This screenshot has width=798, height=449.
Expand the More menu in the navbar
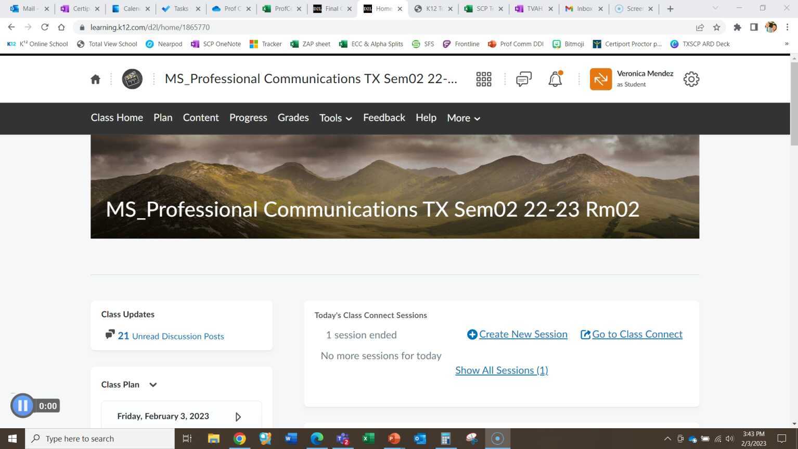coord(462,118)
